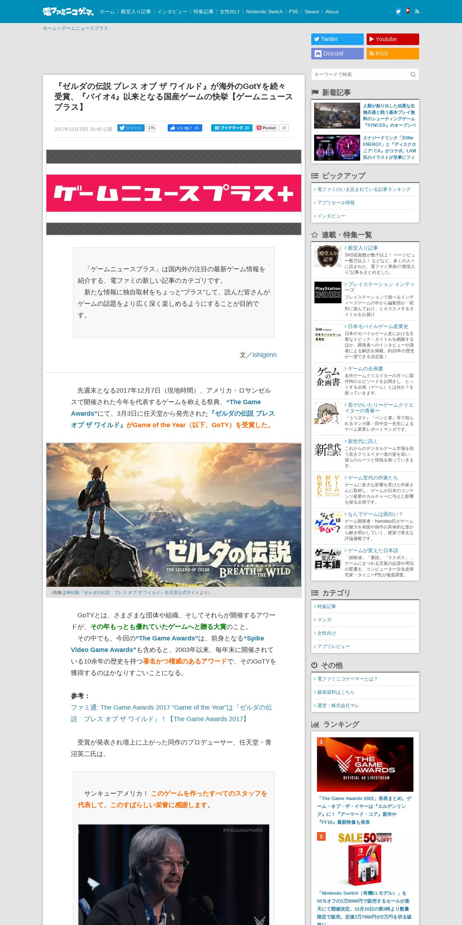Open the Steam menu item
The image size is (462, 925).
tap(312, 12)
